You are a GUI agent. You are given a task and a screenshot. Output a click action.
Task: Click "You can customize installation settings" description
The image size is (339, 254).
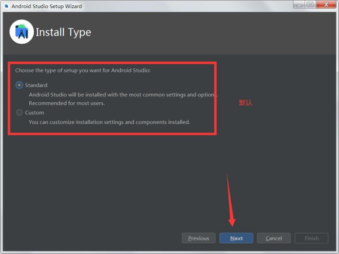point(109,122)
